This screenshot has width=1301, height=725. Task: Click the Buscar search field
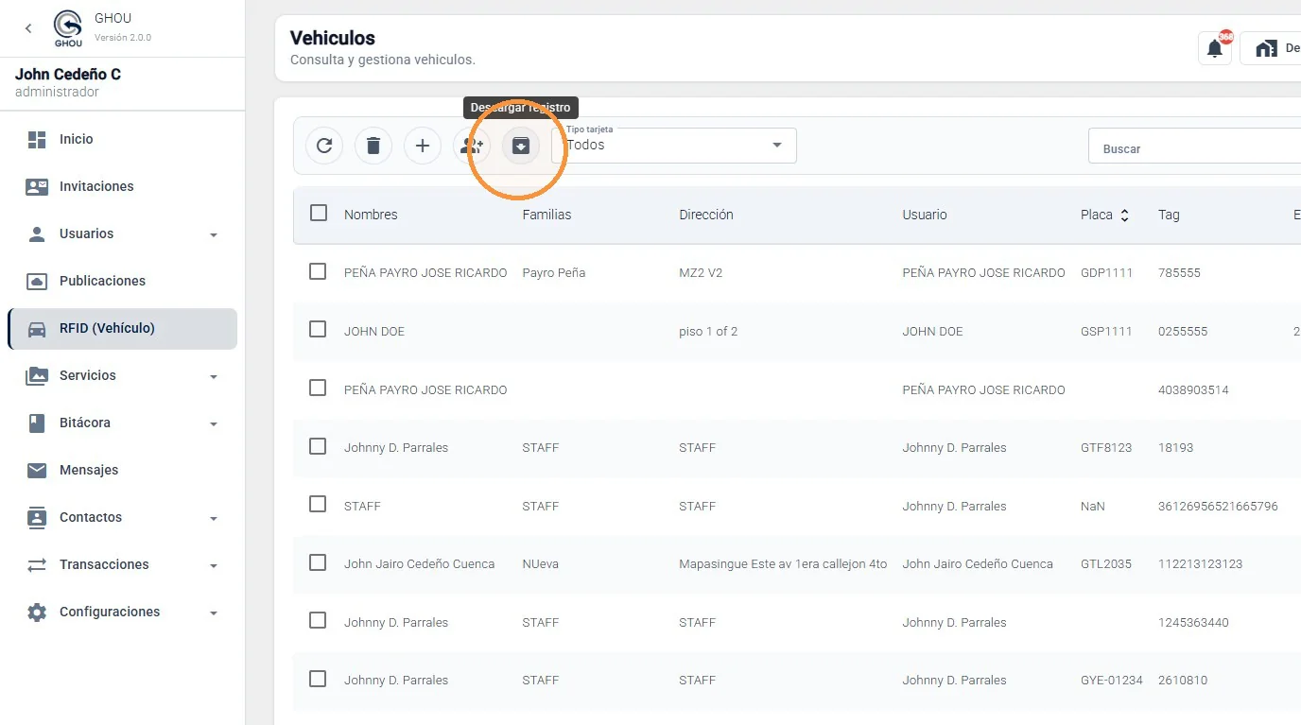pos(1194,147)
